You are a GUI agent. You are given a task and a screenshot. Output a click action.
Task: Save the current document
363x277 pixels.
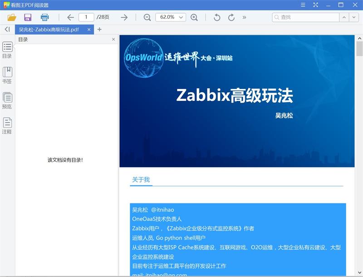[28, 16]
